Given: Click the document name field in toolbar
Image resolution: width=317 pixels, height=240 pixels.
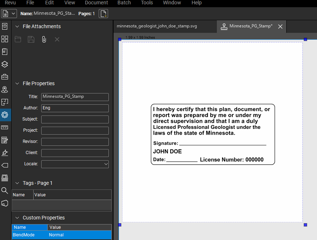Looking at the screenshot, I should coord(54,13).
